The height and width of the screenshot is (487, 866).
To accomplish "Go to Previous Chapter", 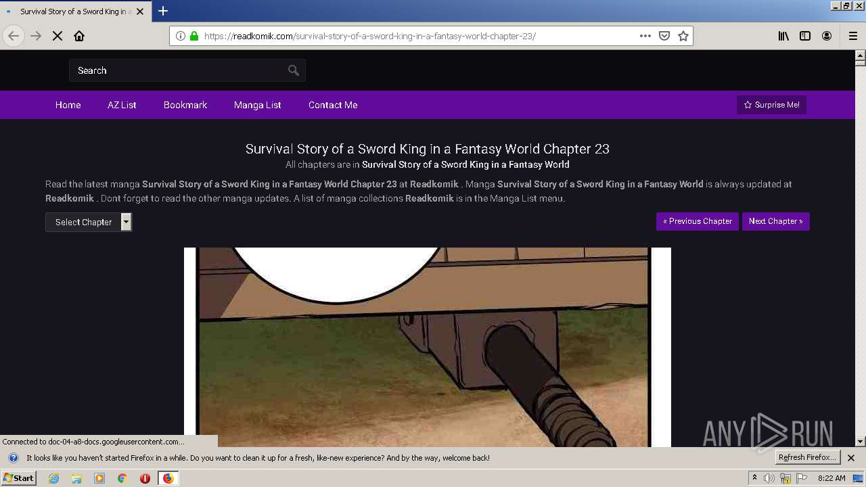I will [698, 221].
